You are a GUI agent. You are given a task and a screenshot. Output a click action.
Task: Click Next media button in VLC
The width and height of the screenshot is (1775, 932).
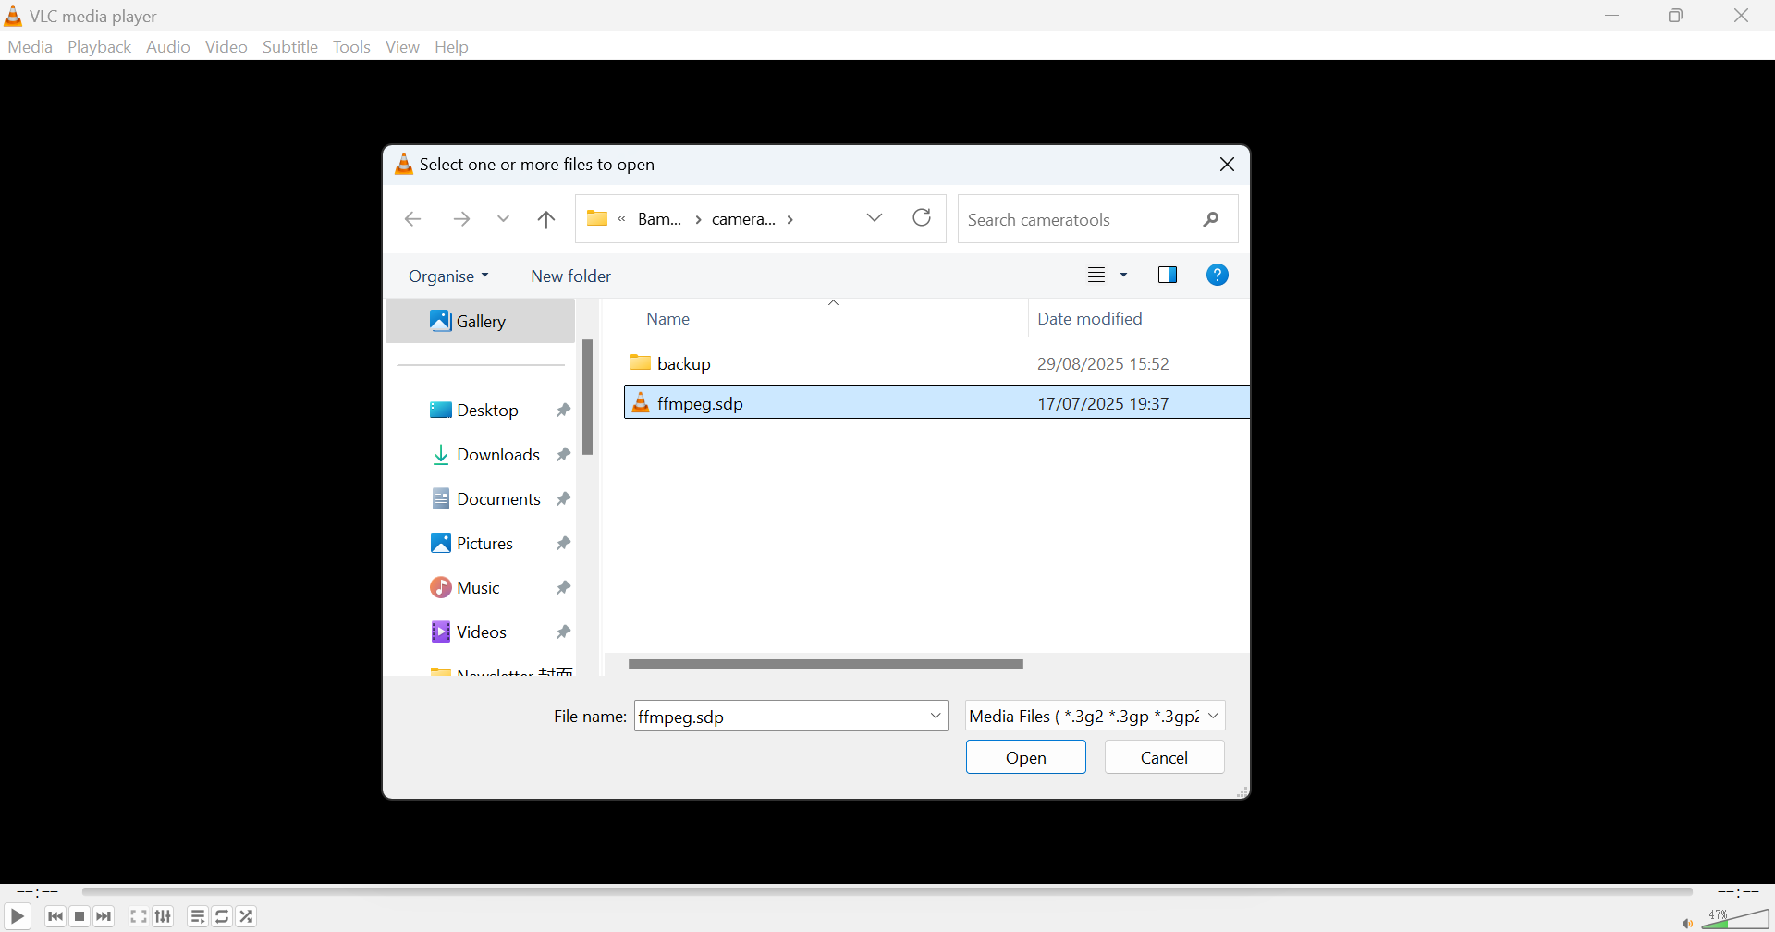tap(104, 916)
